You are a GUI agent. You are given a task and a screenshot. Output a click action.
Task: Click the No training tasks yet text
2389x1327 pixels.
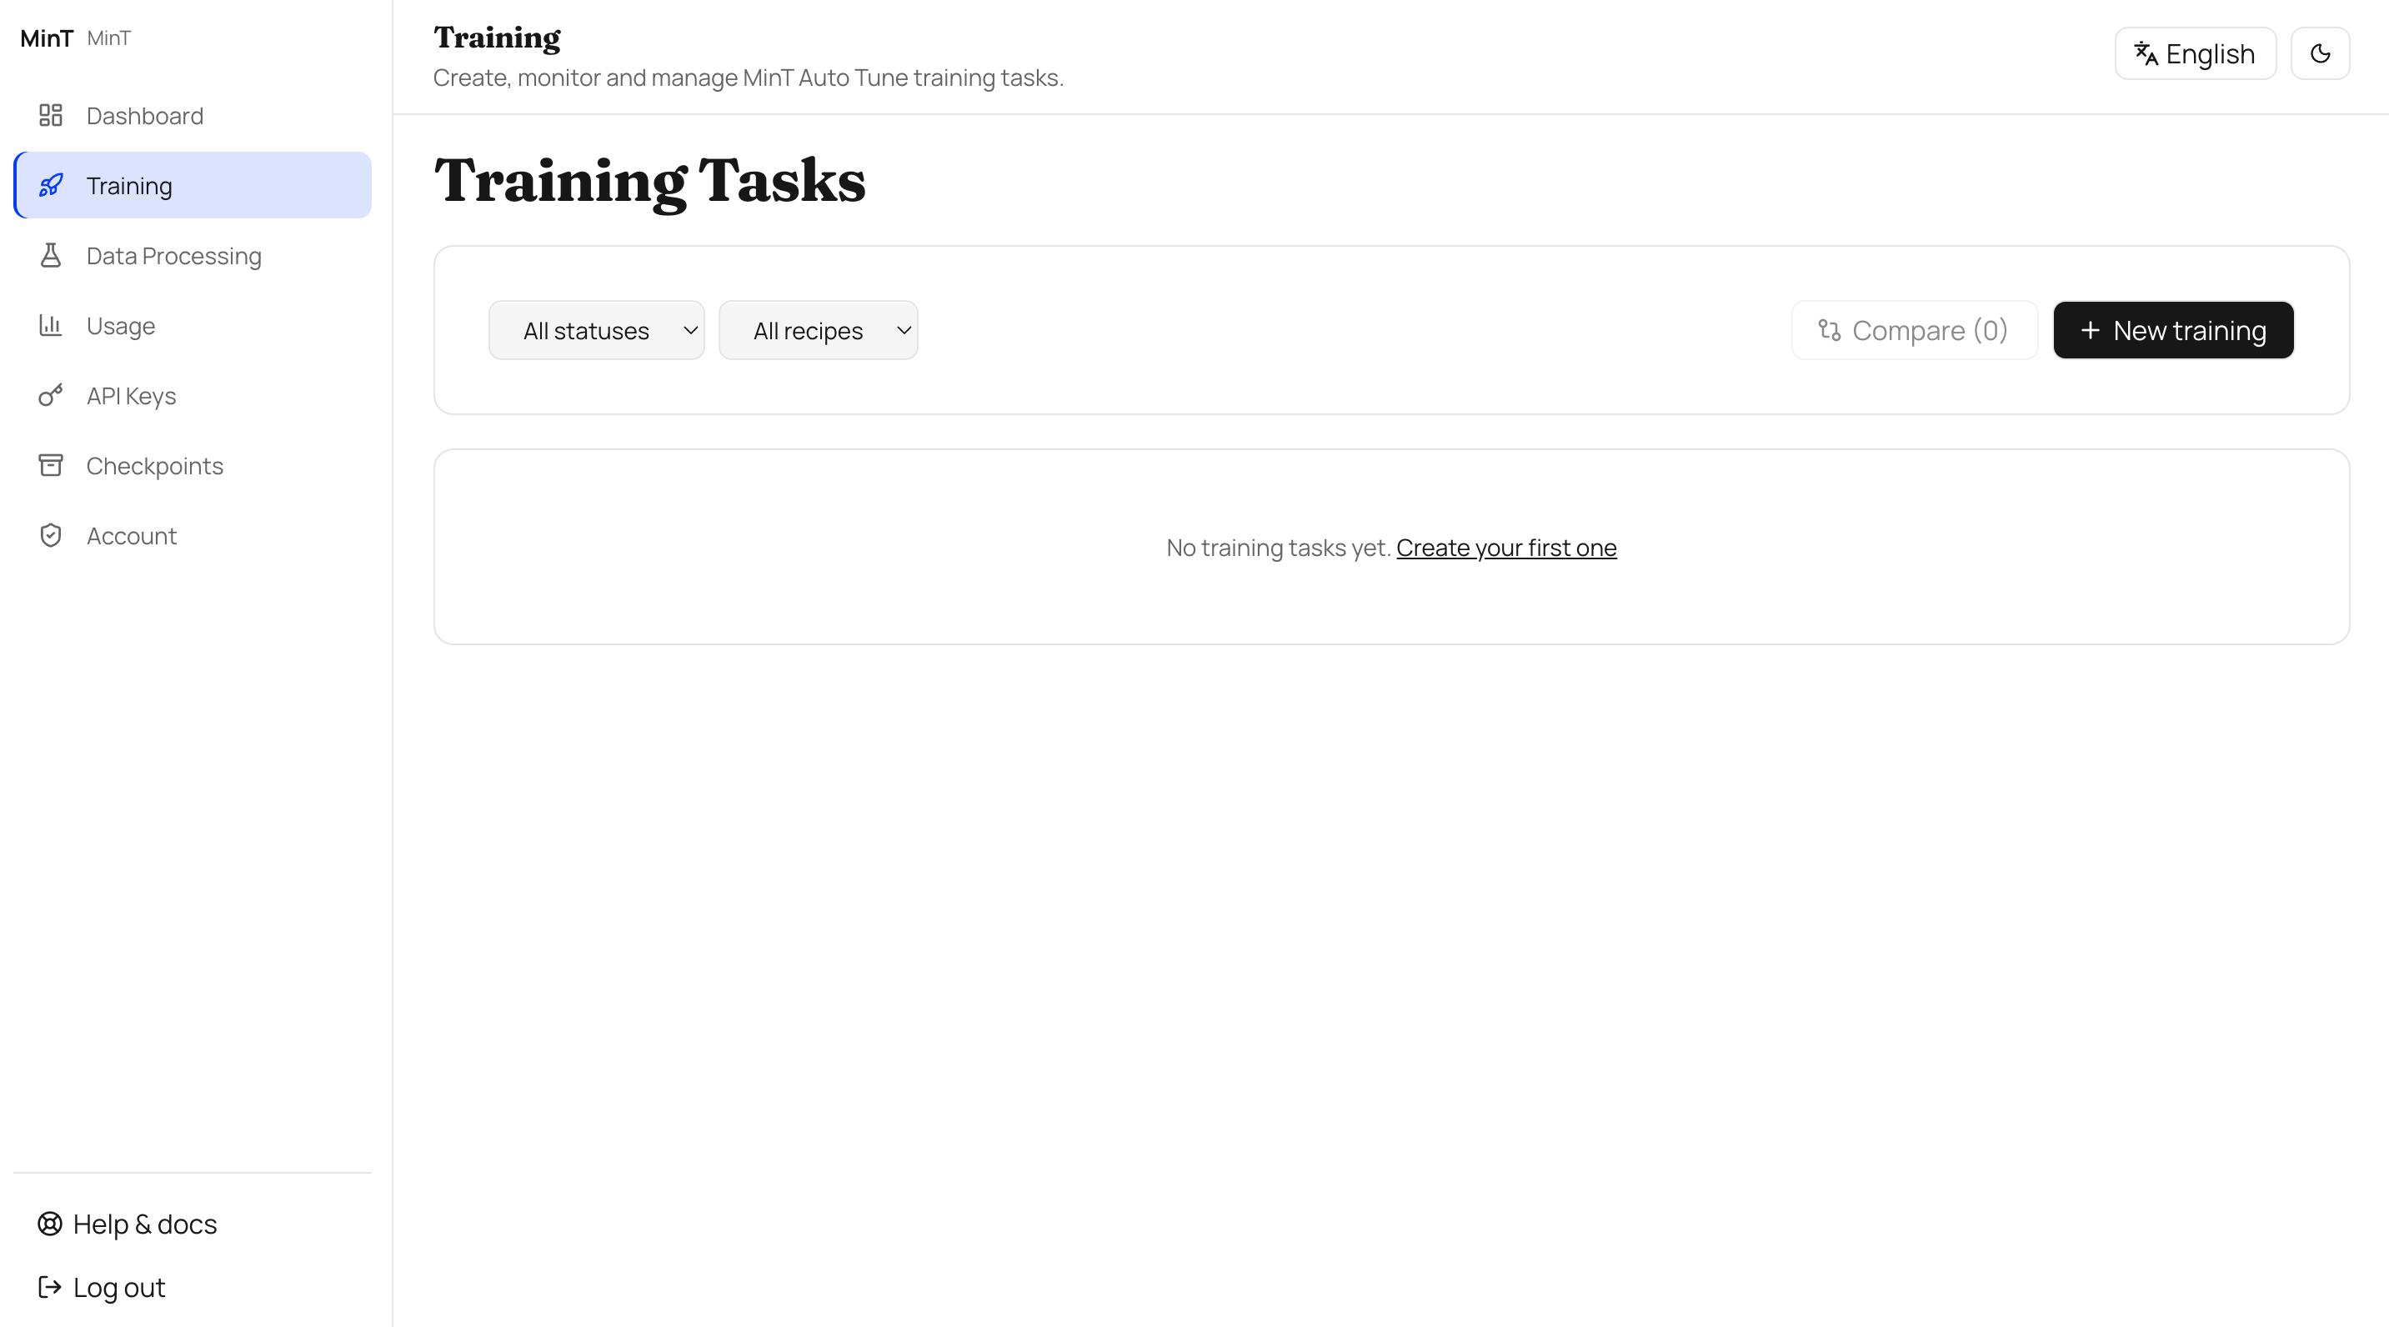click(1278, 547)
